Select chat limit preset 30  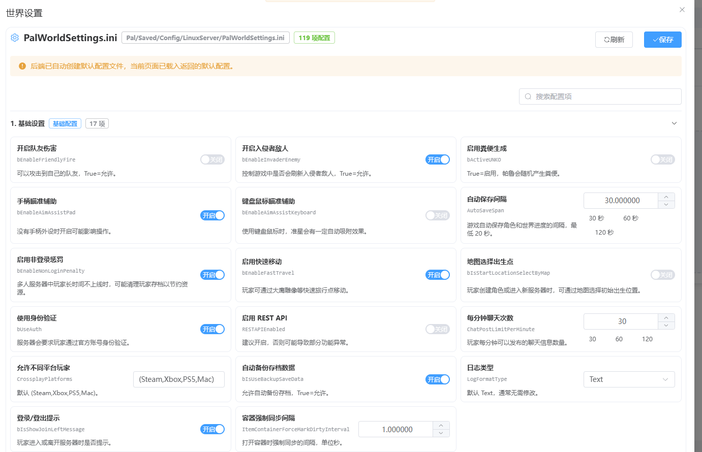592,339
